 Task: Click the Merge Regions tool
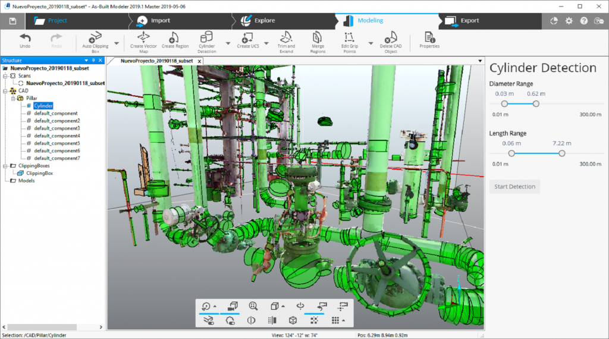click(318, 42)
